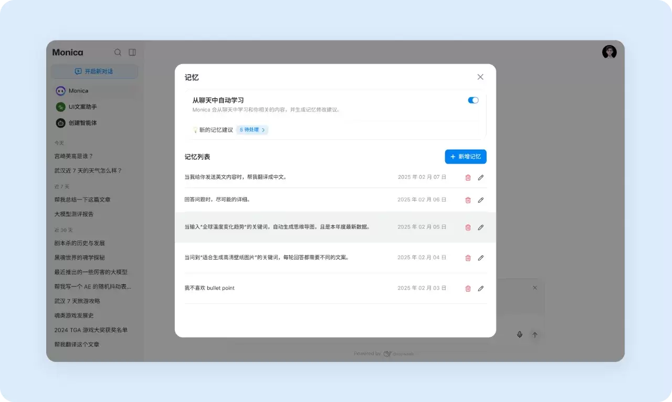Open chat 帮我写一个 AE 的随机抖动表
672x402 pixels.
(x=94, y=286)
